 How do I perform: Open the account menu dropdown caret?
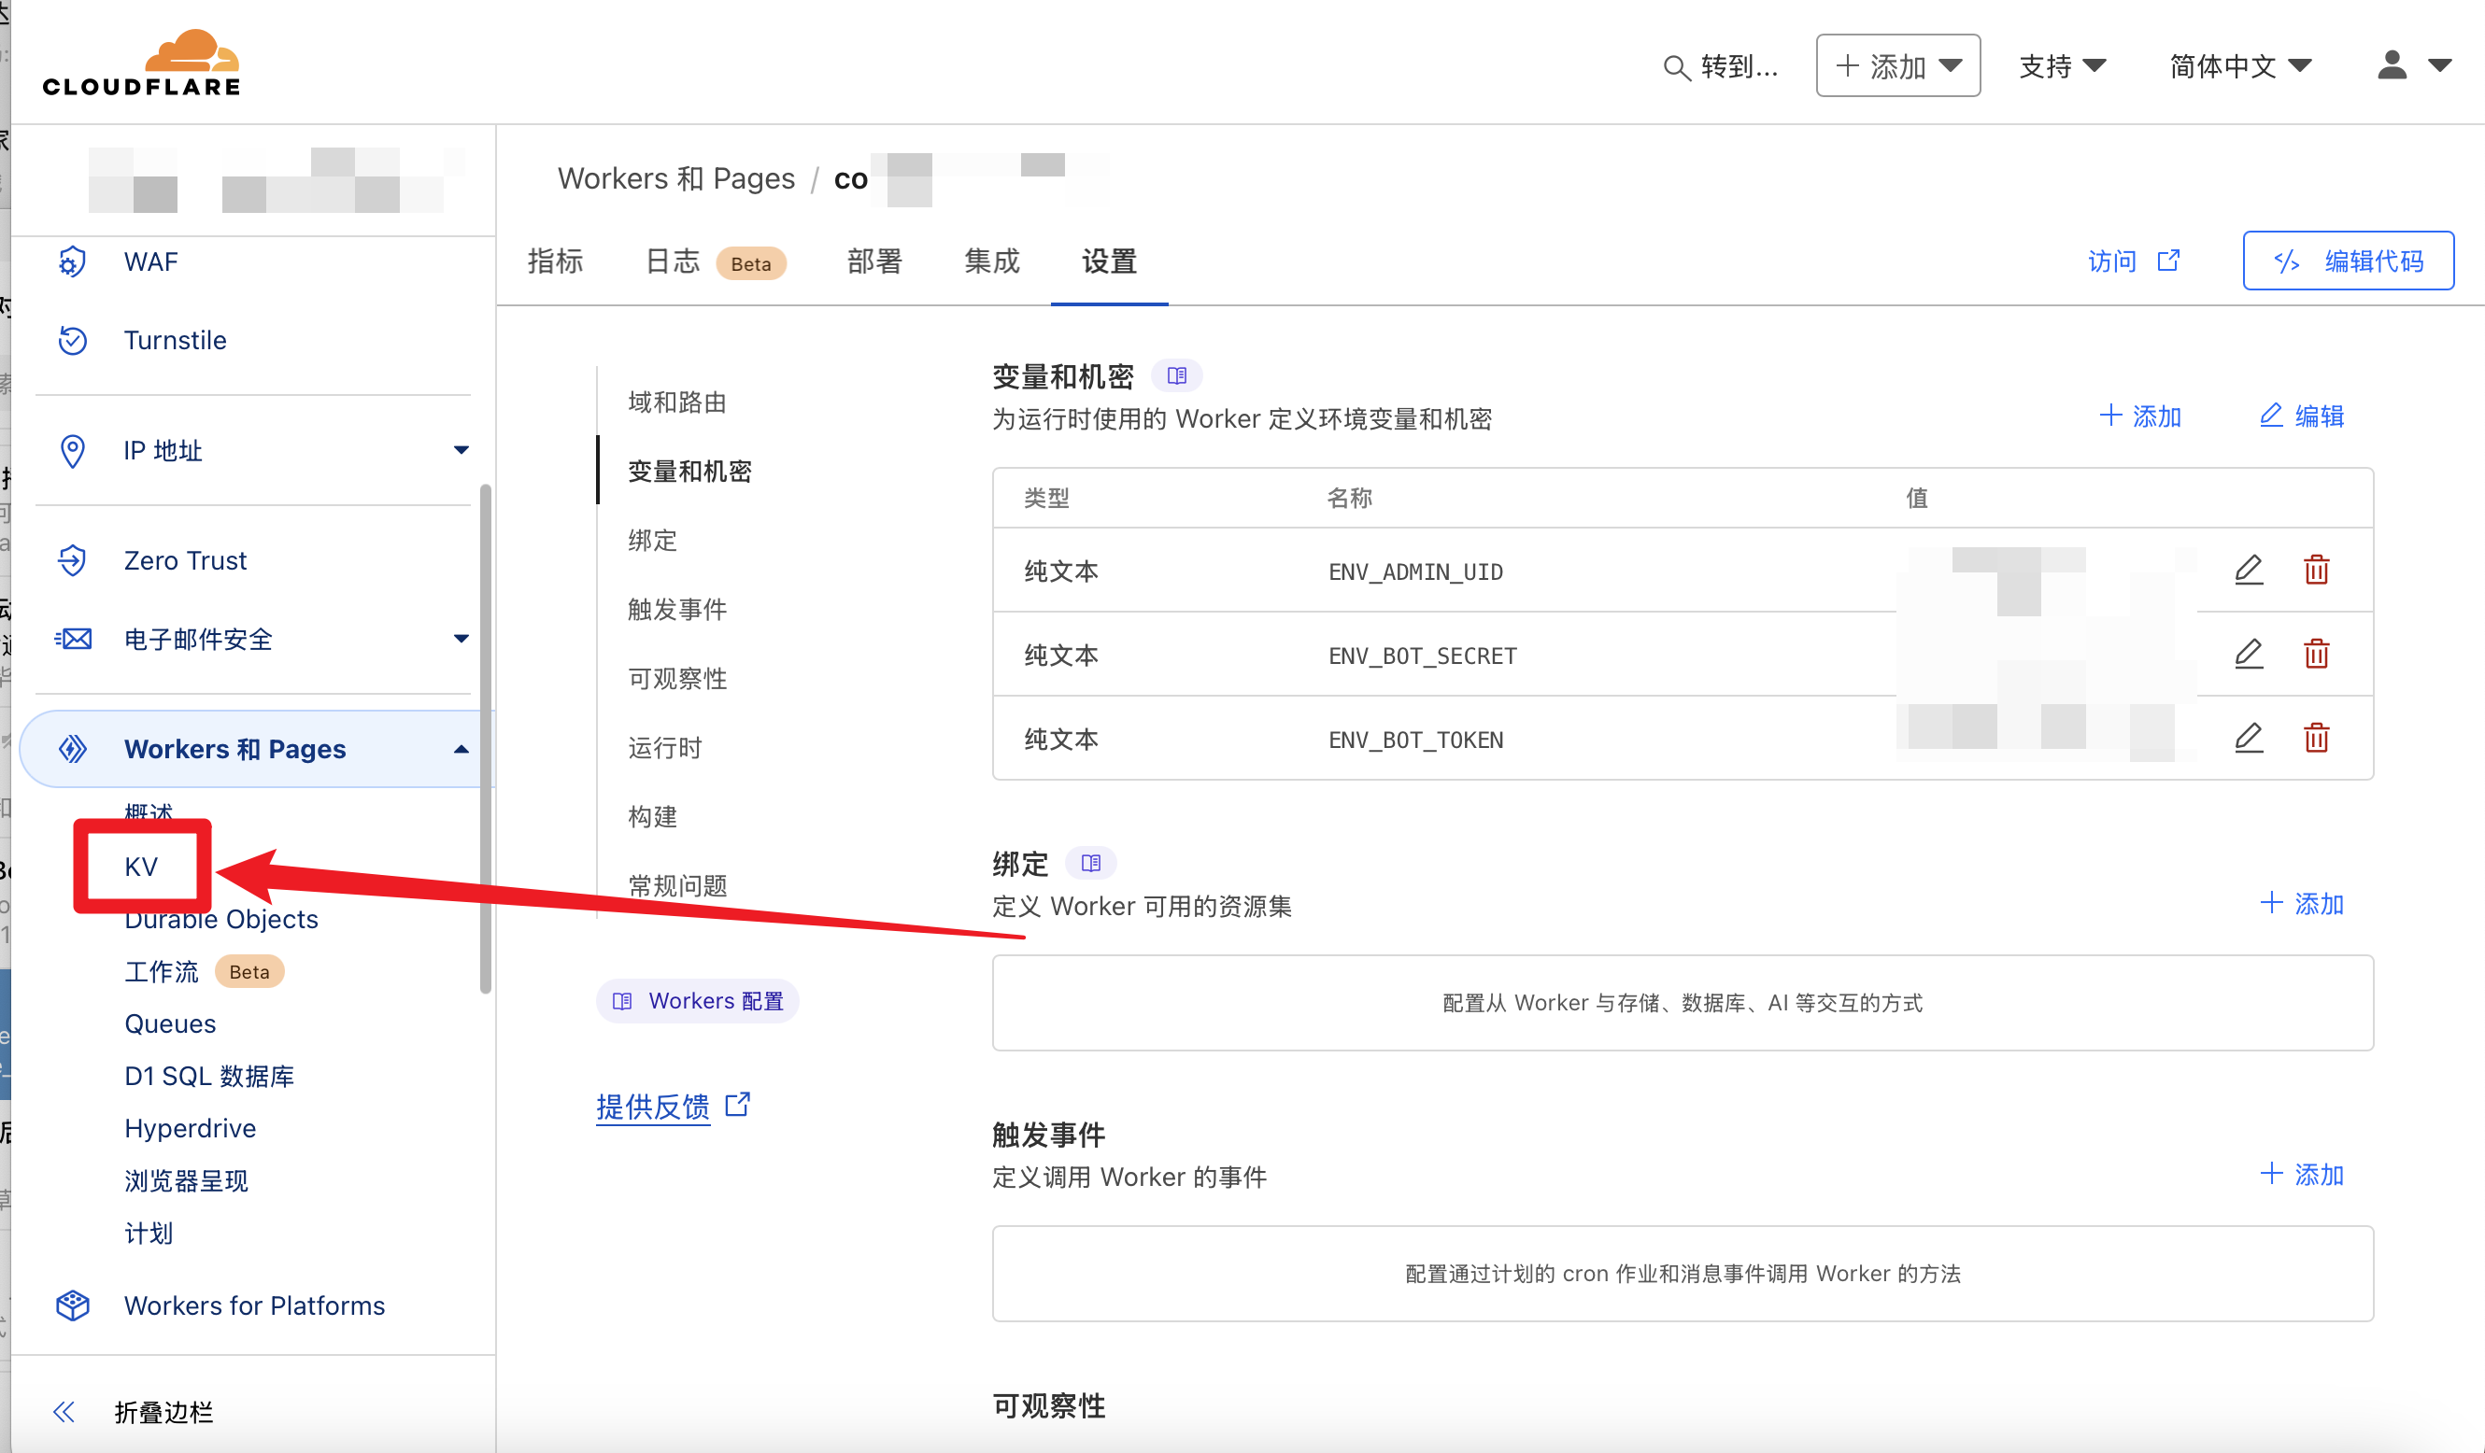(x=2439, y=66)
